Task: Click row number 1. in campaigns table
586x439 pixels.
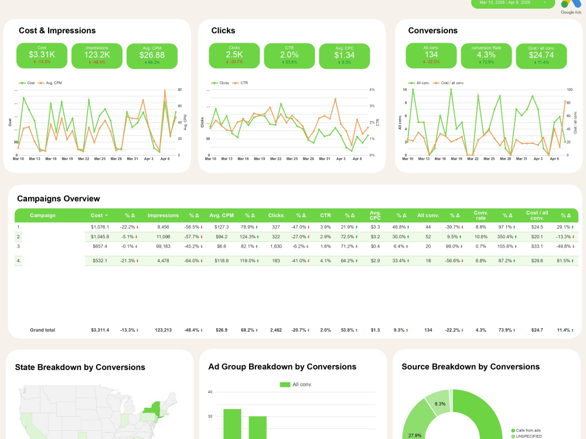Action: (19, 227)
